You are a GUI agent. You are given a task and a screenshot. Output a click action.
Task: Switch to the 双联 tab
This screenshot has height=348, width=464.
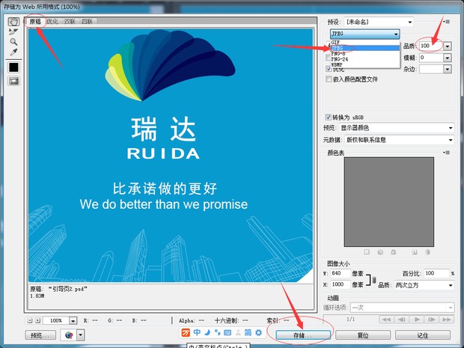coord(70,22)
